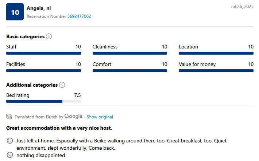Click the smiley face positive feedback icon

(10, 141)
